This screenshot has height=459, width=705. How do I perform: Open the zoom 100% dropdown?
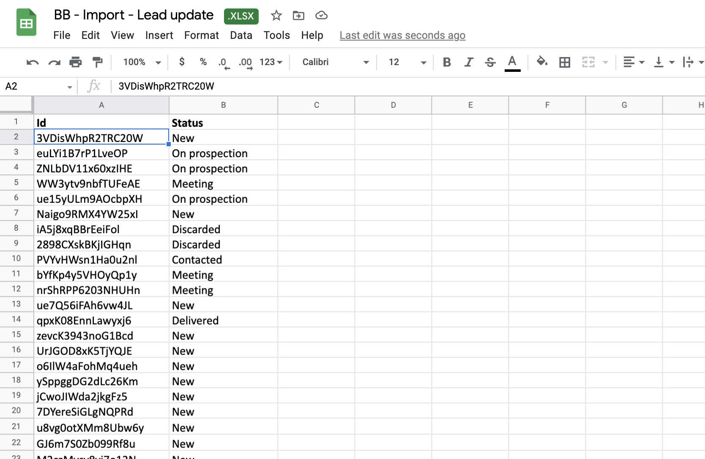[x=142, y=62]
